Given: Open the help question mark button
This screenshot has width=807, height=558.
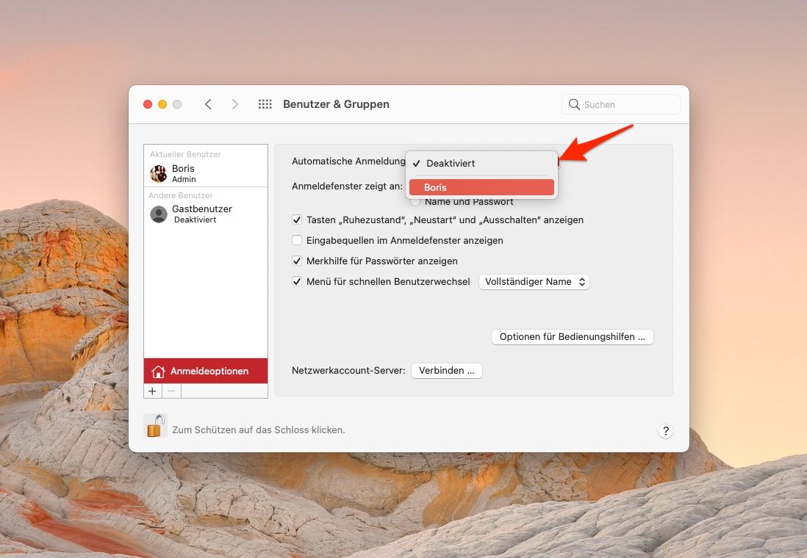Looking at the screenshot, I should point(665,431).
